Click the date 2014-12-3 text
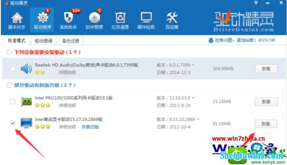Screen dimensions: 287x165 (180, 73)
